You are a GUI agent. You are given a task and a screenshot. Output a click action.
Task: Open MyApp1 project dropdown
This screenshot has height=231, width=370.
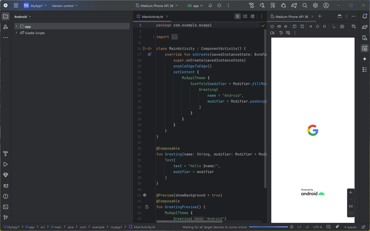coord(35,6)
